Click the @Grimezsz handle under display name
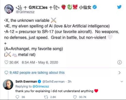The image size is (126, 100). [x=25, y=12]
